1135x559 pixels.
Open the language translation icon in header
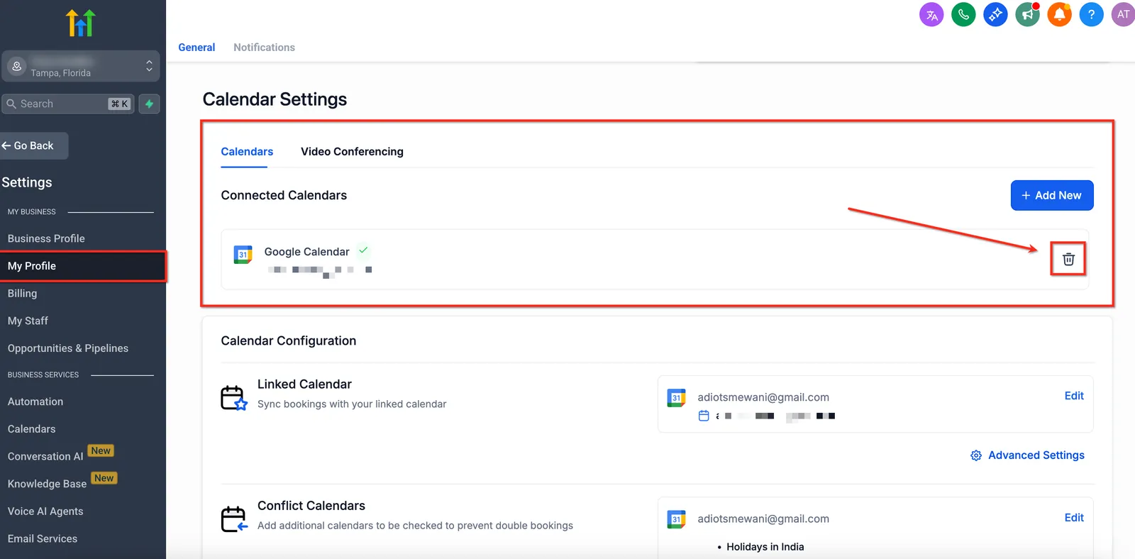(x=931, y=14)
